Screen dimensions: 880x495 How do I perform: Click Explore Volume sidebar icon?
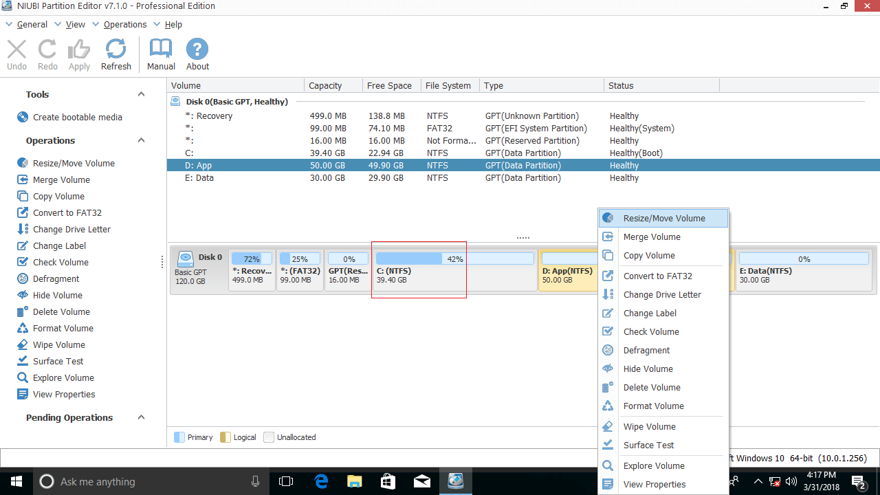click(x=23, y=377)
